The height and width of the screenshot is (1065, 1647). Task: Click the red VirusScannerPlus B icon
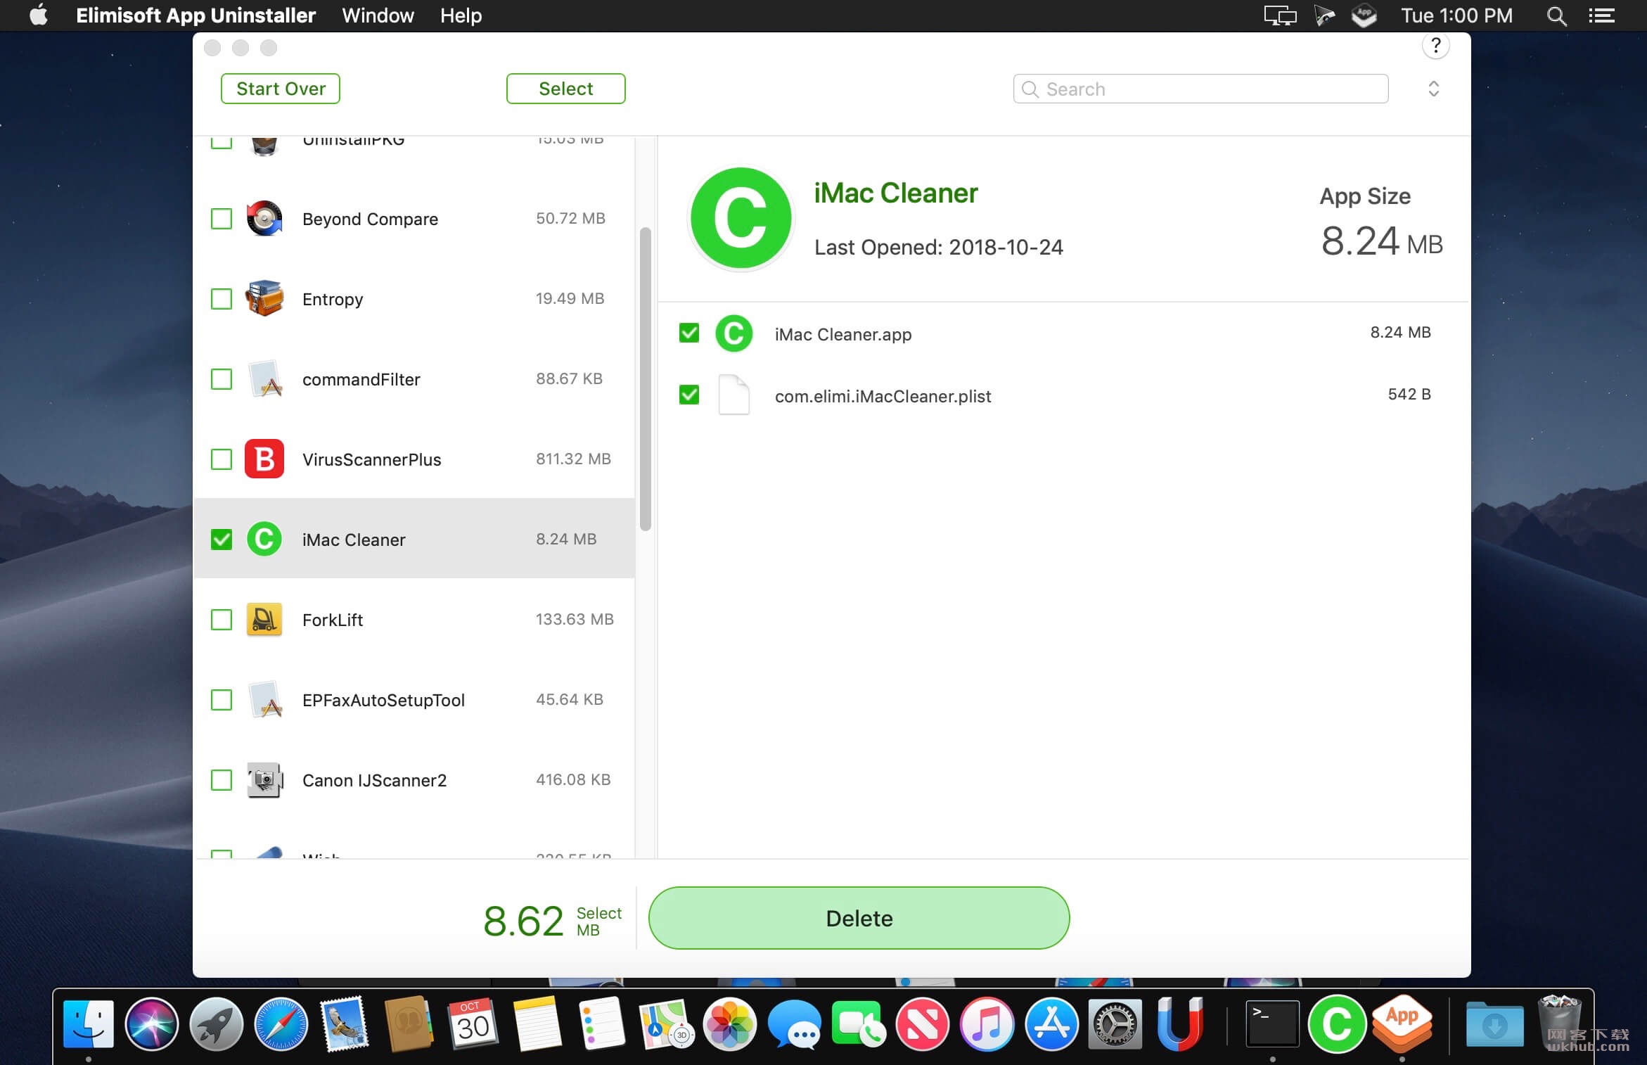(264, 459)
